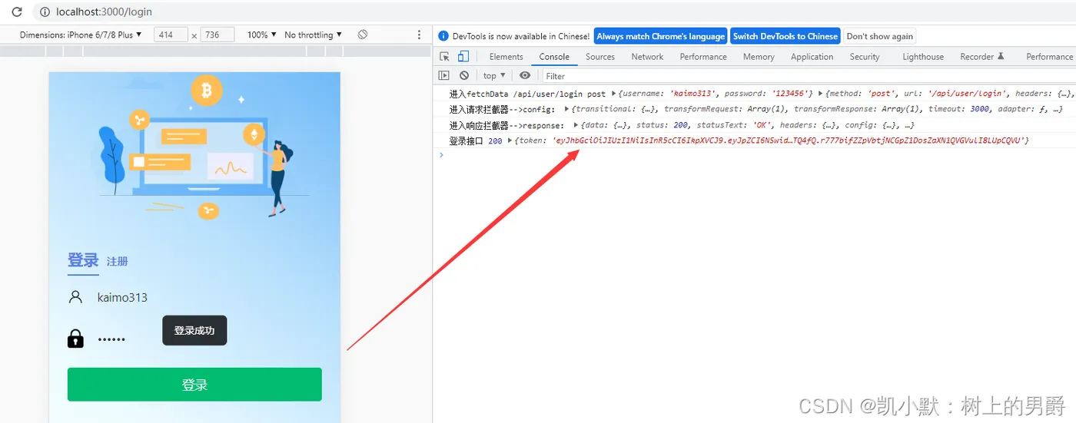Viewport: 1076px width, 423px height.
Task: Click the viewport width field 414
Action: [171, 35]
